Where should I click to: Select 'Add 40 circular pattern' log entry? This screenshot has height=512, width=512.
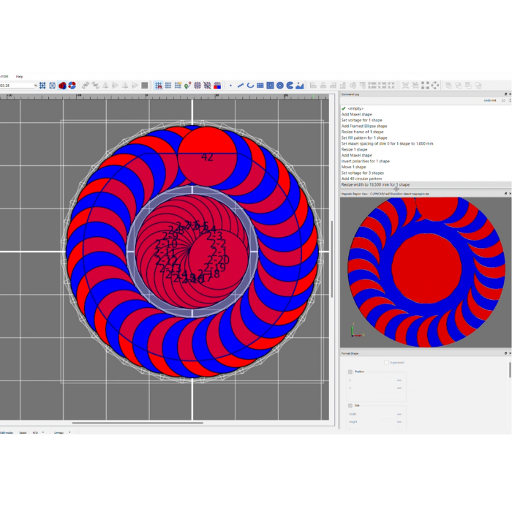[x=361, y=178]
